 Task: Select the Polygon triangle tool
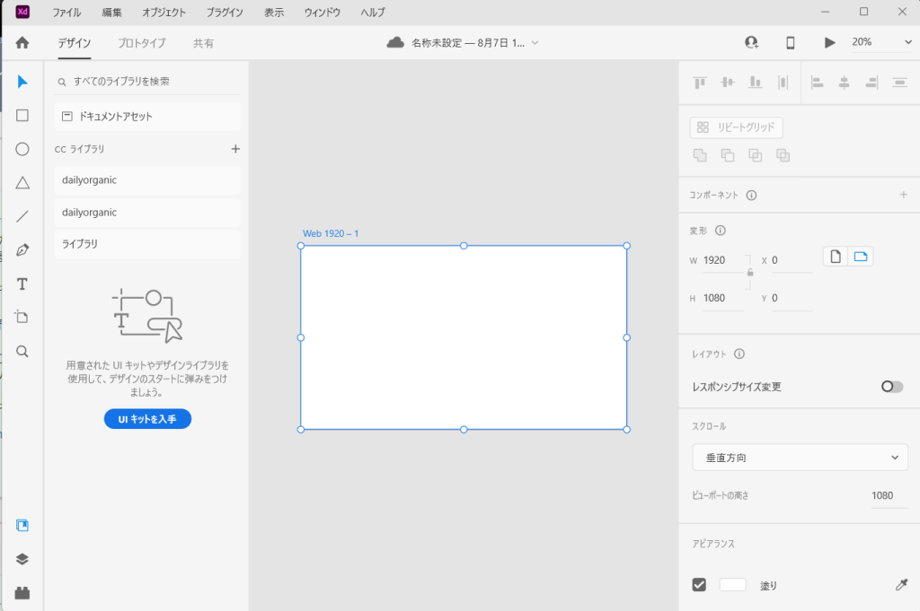click(22, 183)
